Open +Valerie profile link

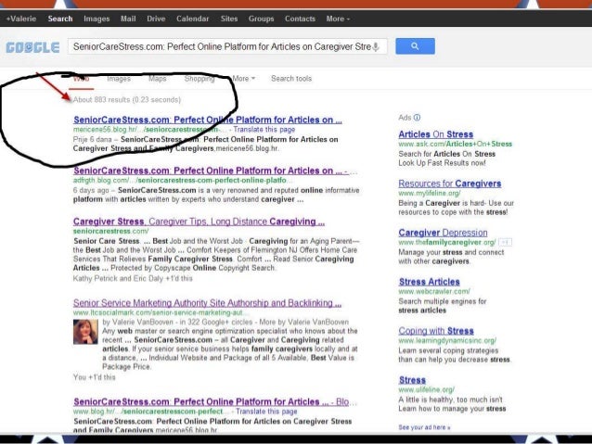[21, 19]
